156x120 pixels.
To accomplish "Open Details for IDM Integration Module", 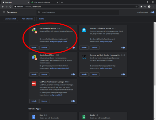I will coord(34,48).
